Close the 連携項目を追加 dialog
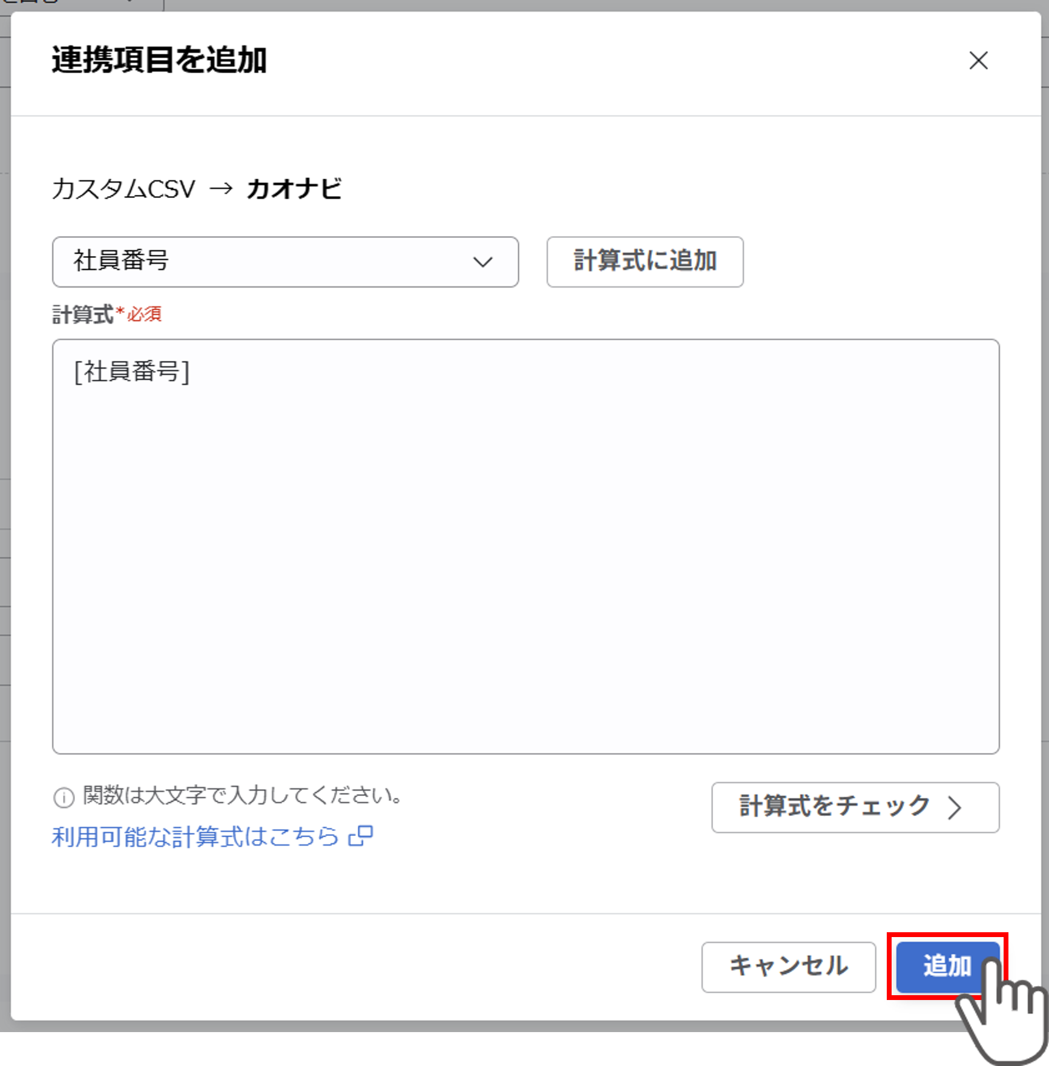 [x=978, y=61]
